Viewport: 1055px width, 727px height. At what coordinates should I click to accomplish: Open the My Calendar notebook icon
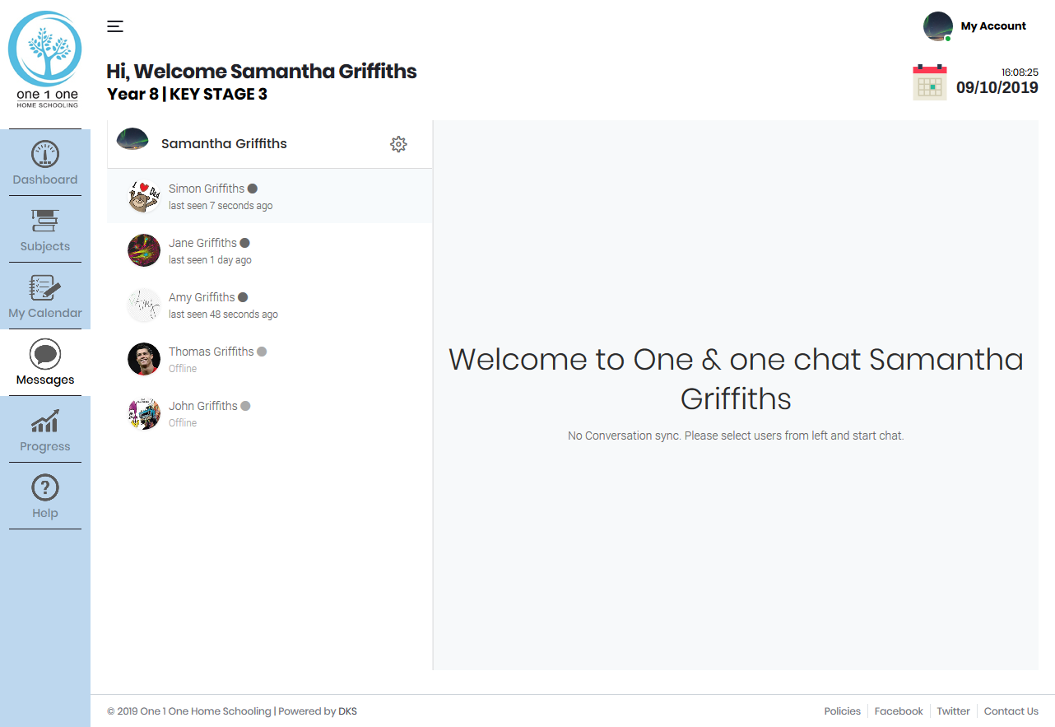pyautogui.click(x=45, y=287)
